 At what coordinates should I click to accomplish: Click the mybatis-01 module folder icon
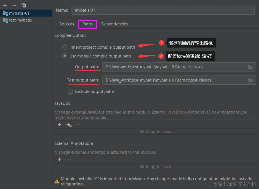click(5, 13)
